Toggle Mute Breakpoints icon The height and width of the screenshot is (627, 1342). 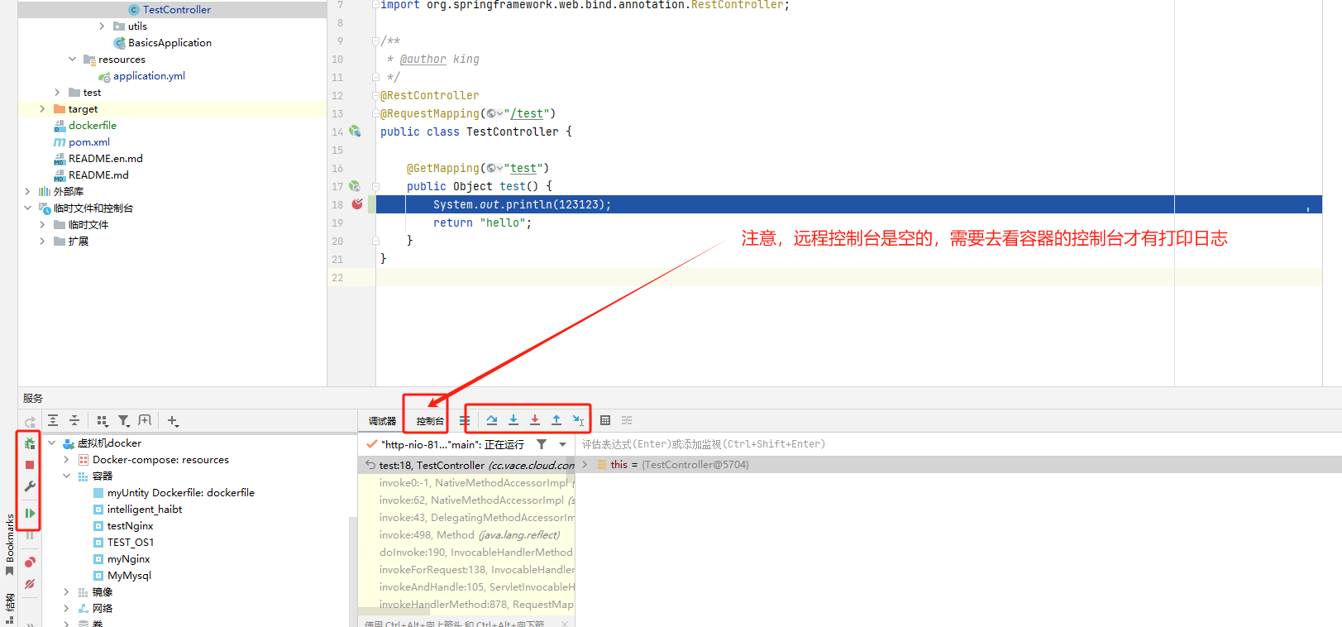pos(30,584)
